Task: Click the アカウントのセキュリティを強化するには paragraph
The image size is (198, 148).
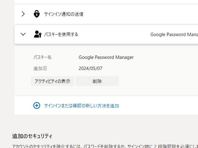Action: [105, 146]
